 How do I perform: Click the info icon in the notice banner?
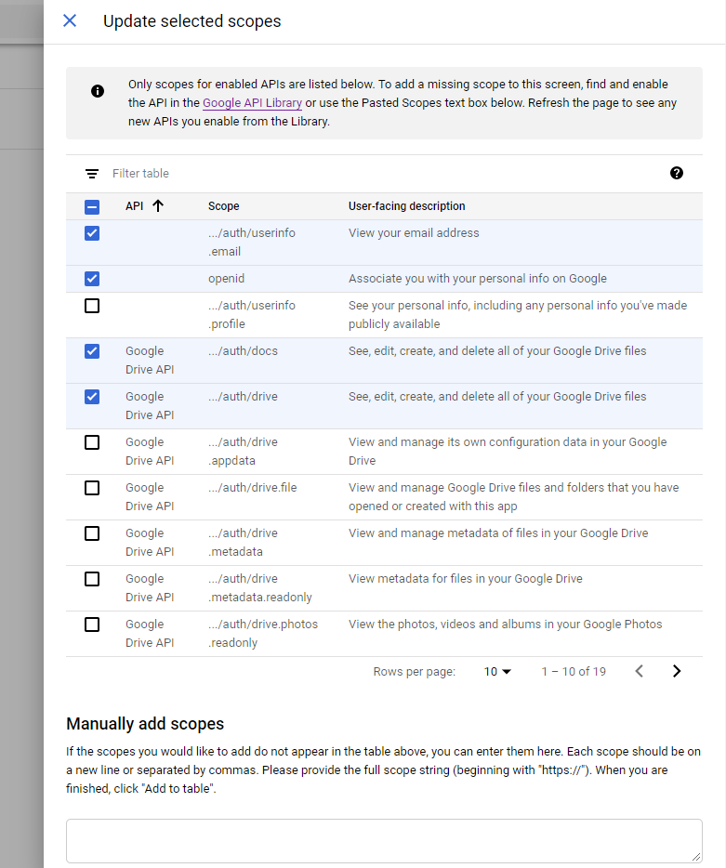[x=98, y=91]
